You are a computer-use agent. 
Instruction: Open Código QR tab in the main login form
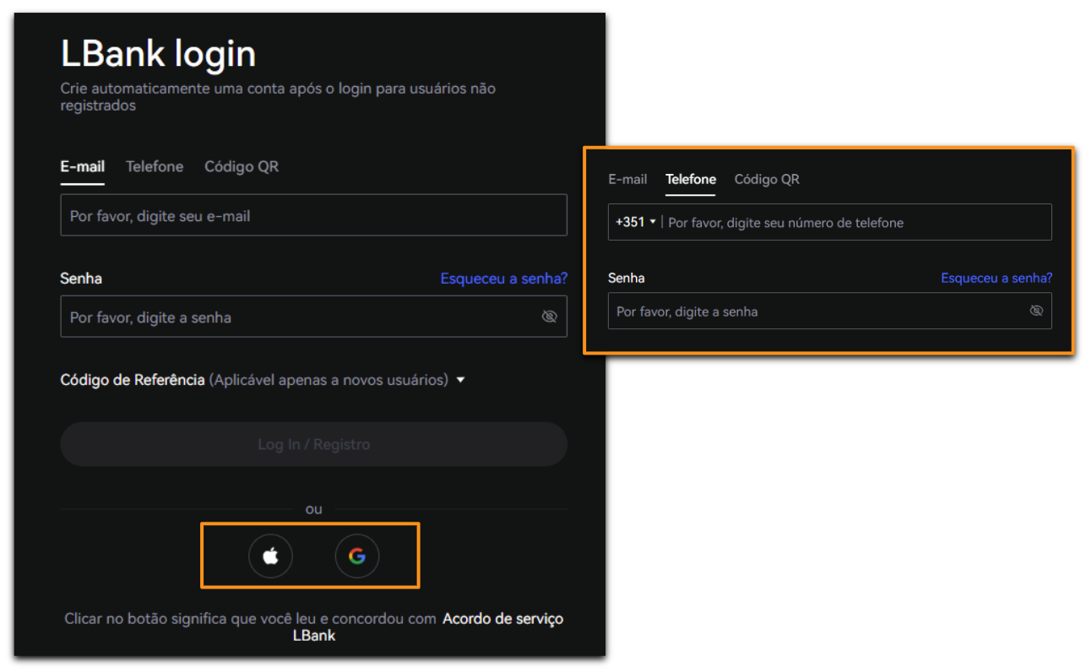click(x=242, y=166)
